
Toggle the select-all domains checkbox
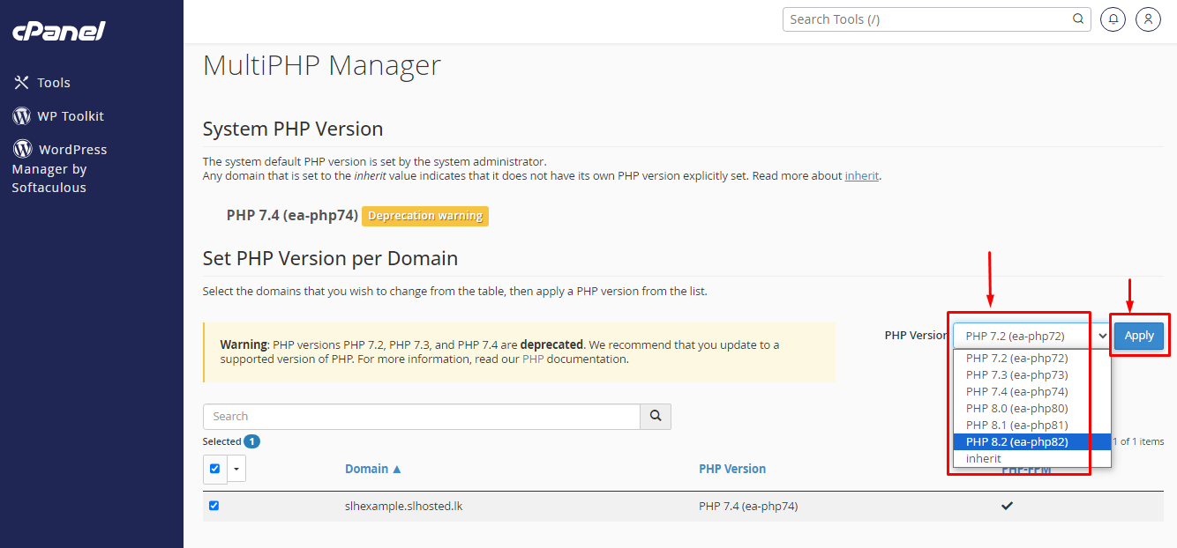pos(214,469)
